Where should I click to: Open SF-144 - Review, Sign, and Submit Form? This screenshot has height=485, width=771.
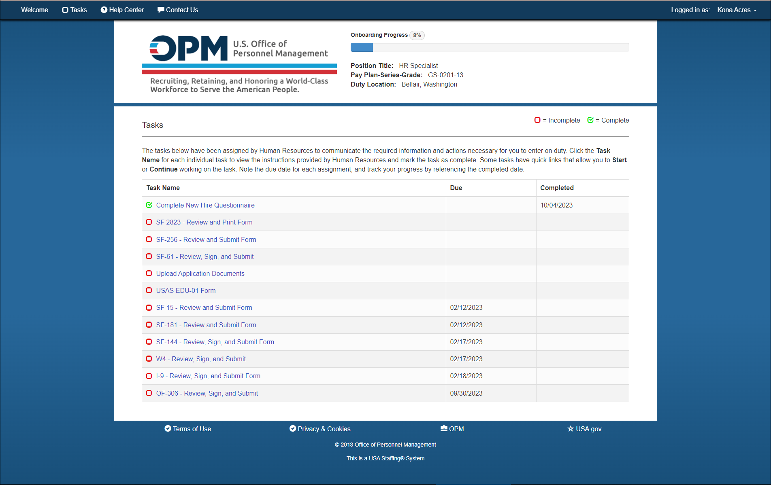tap(215, 342)
